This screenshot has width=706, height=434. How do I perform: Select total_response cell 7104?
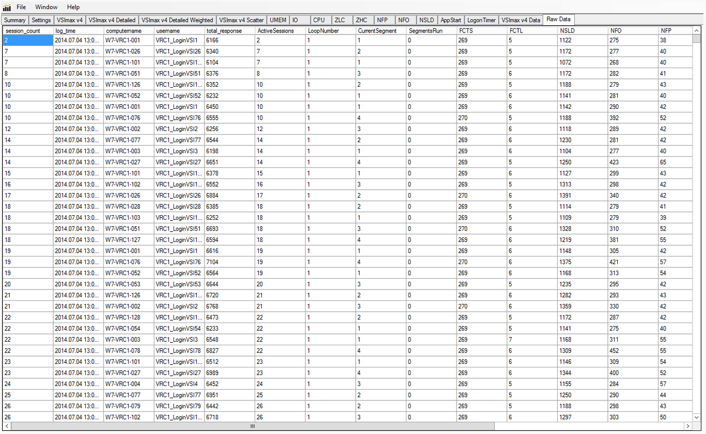coord(230,262)
